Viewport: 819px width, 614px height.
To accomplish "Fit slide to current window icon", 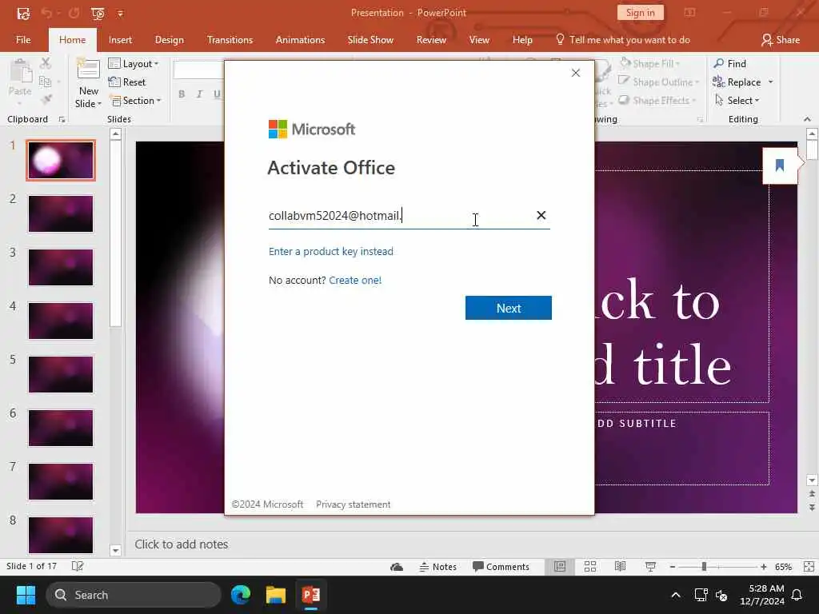I will point(809,567).
